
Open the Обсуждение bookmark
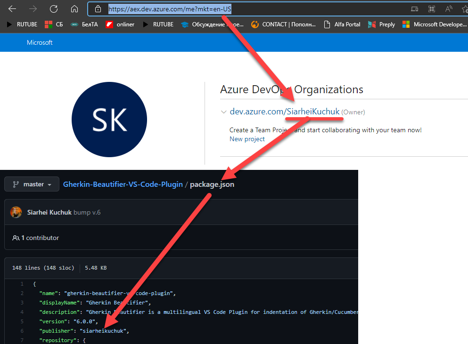[212, 24]
